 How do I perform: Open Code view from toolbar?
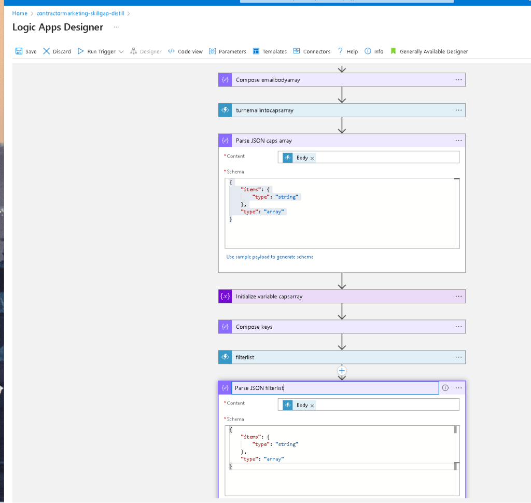point(185,51)
